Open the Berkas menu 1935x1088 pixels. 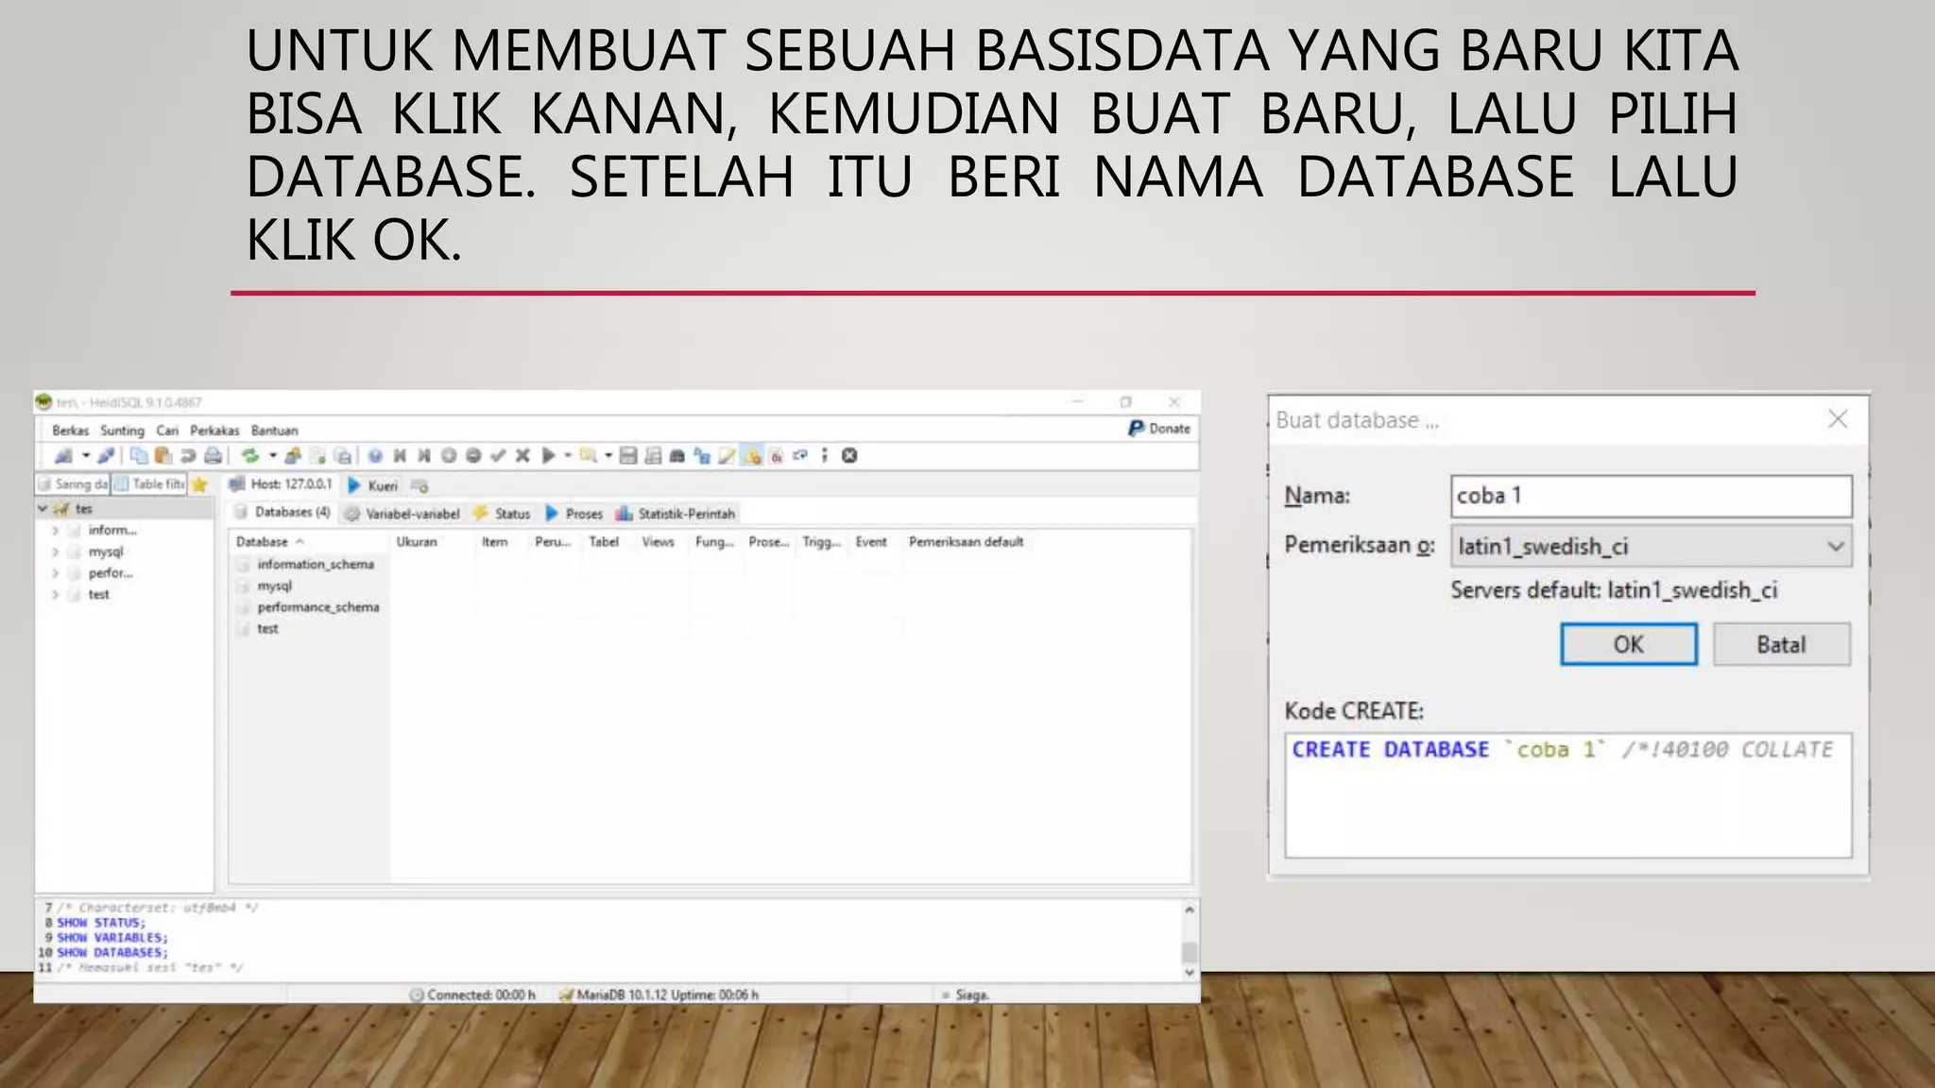(70, 431)
